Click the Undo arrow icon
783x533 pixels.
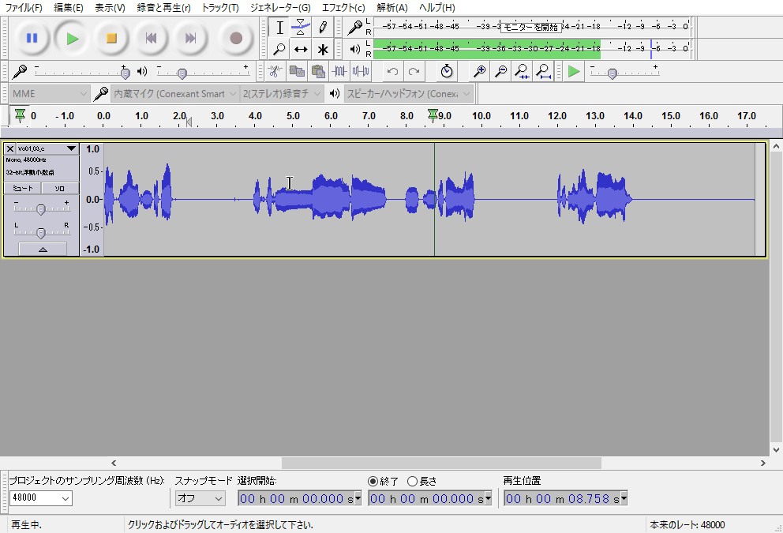(393, 72)
